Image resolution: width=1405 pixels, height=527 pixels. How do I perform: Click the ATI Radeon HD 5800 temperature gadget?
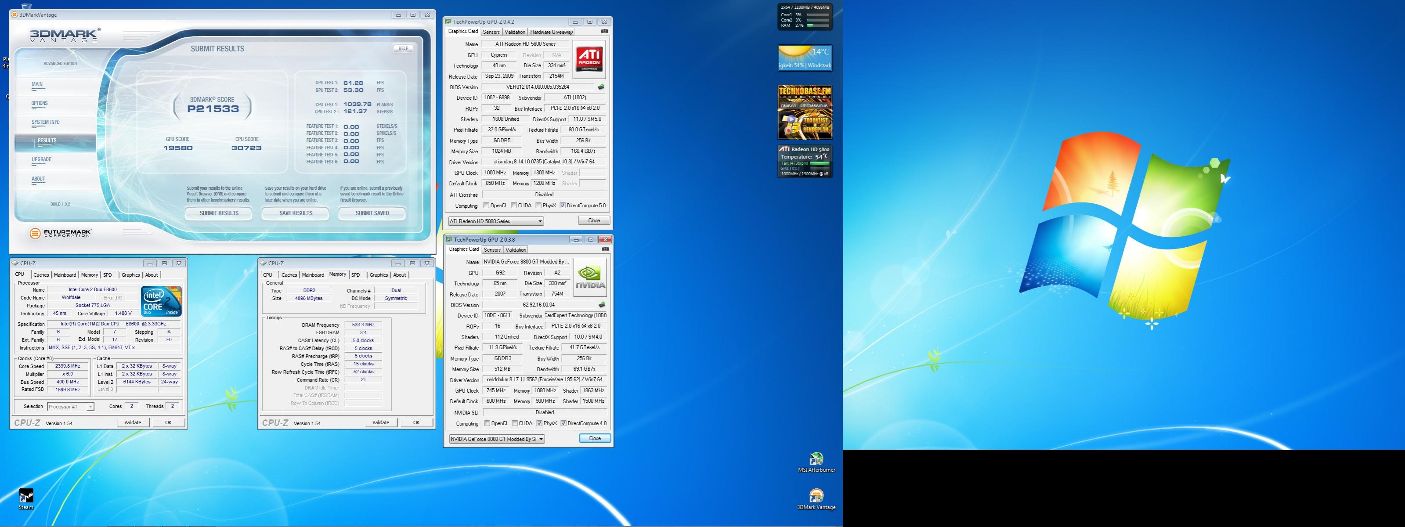tap(805, 161)
